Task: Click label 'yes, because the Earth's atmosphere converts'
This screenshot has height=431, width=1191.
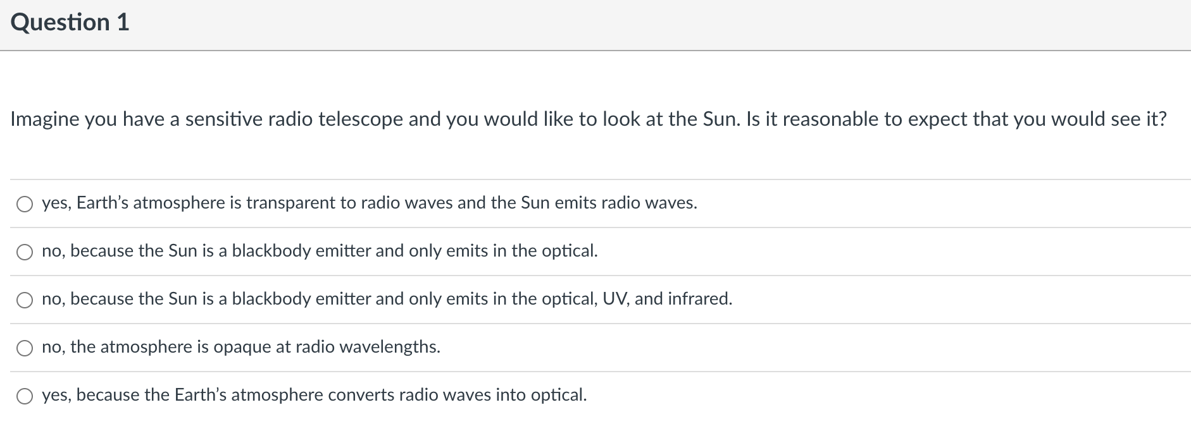Action: (314, 395)
